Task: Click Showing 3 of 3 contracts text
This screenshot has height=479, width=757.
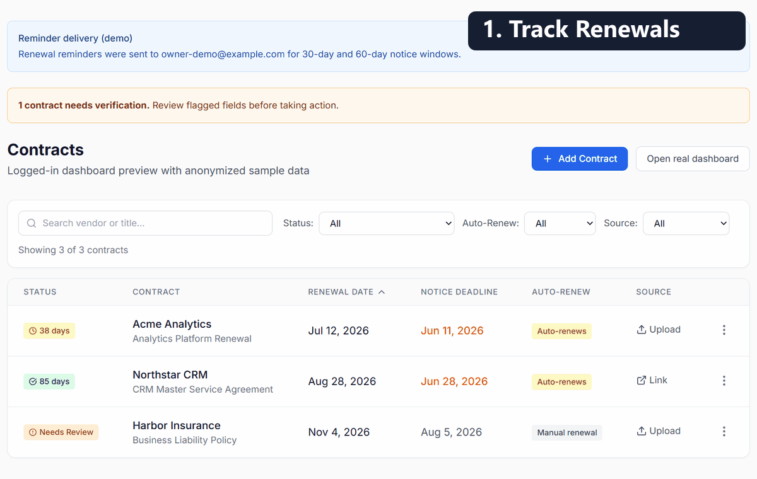Action: [x=73, y=250]
